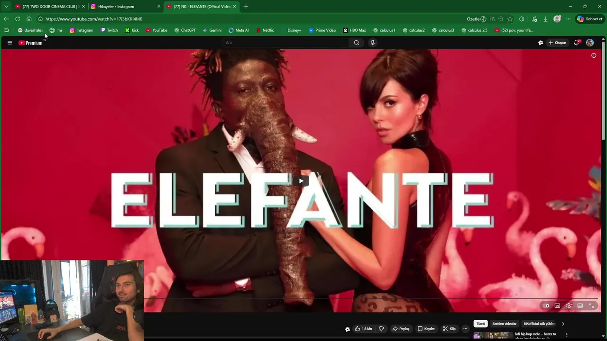Viewport: 607px width, 341px height.
Task: Select the Seriden videolar chip
Action: coord(504,324)
